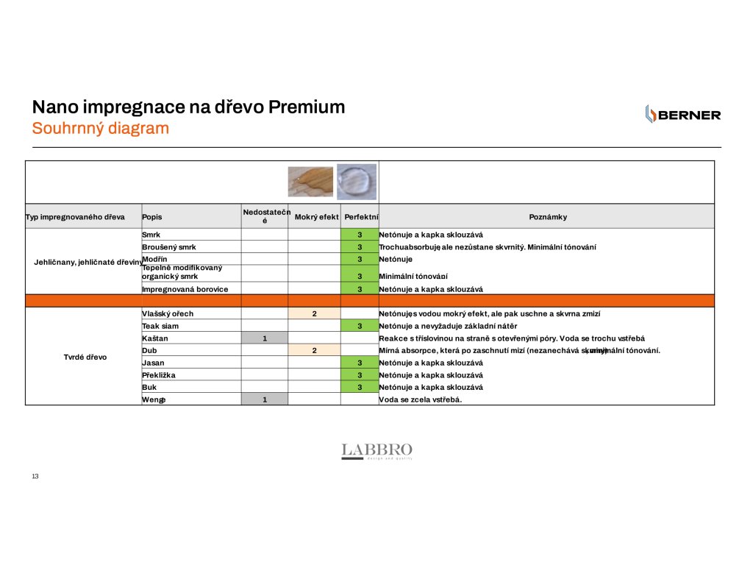Click the 'Tvrdé dřevo' category cell
This screenshot has height=565, width=753.
[x=84, y=357]
